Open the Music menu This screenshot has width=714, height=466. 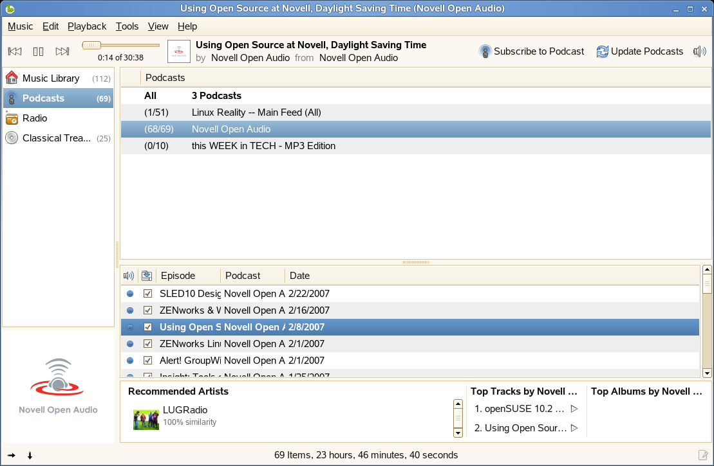tap(21, 26)
